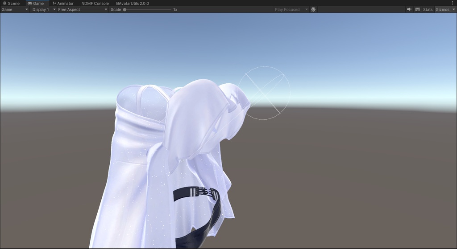The image size is (457, 249).
Task: Open the Free Aspect ratio dropdown
Action: click(x=83, y=10)
